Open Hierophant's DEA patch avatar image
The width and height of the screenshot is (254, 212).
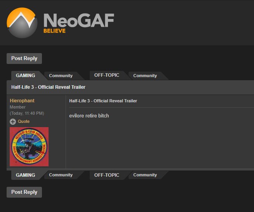(x=29, y=147)
